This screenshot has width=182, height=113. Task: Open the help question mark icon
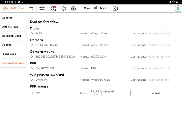point(53,8)
